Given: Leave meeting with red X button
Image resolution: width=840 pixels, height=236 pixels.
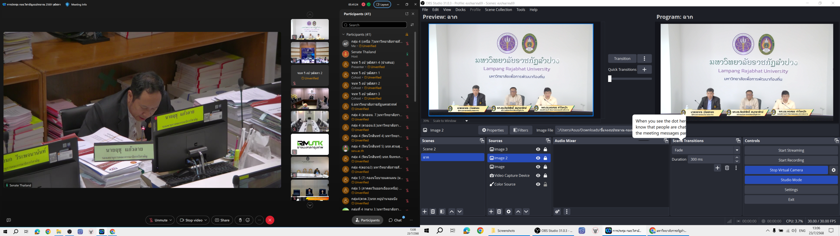Looking at the screenshot, I should pos(270,220).
